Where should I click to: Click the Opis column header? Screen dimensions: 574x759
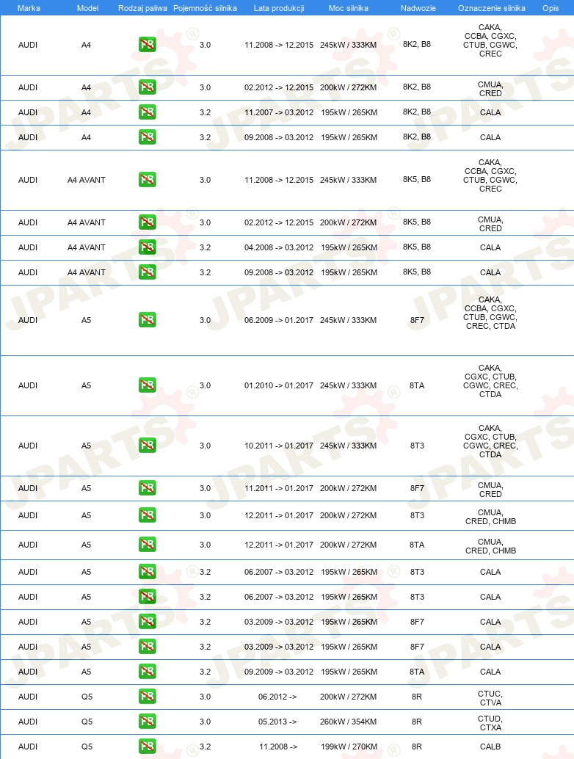coord(551,8)
